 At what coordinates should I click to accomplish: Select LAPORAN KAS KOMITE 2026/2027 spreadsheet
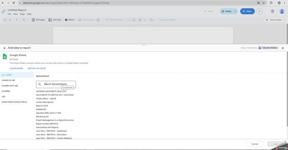[51, 91]
